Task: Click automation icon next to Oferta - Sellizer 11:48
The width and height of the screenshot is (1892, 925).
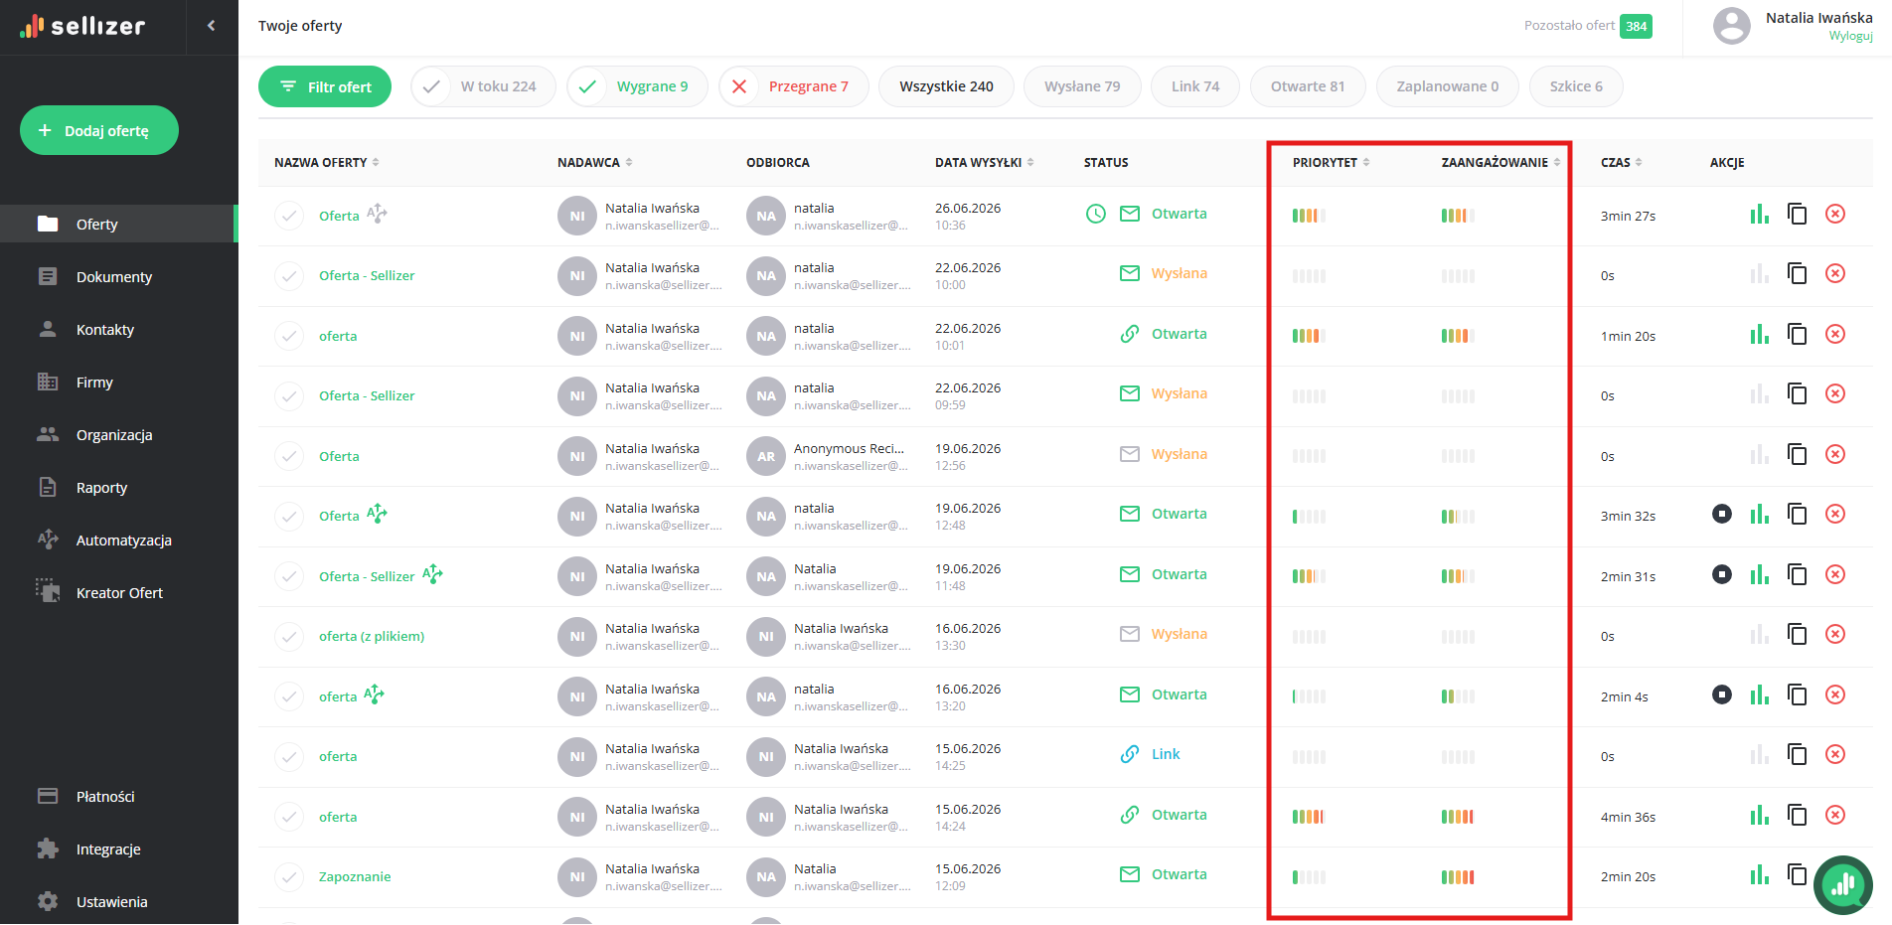Action: [432, 574]
